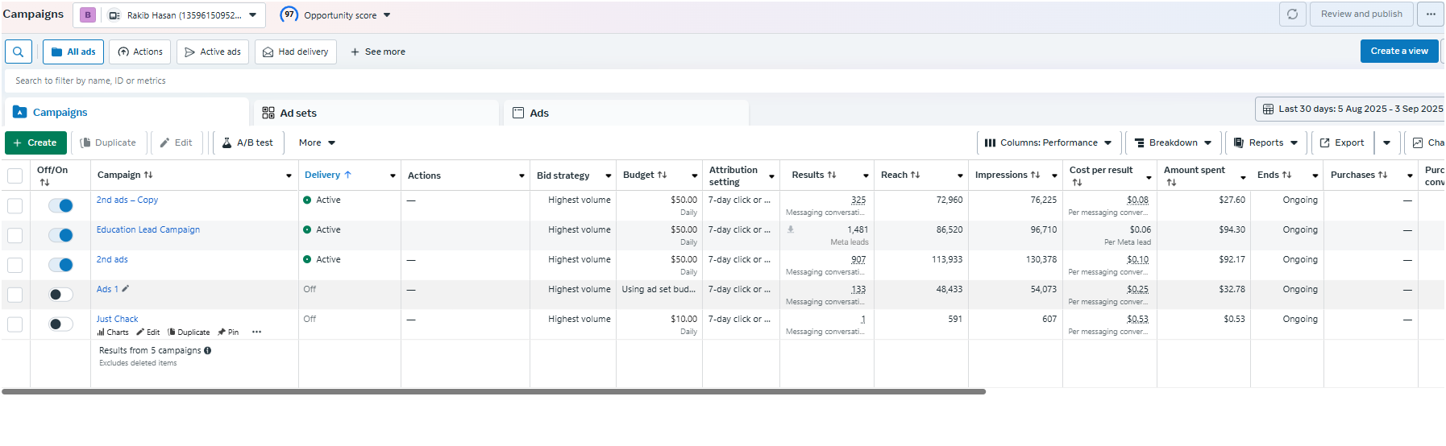Image resolution: width=1446 pixels, height=446 pixels.
Task: Click the green Create button
Action: tap(35, 142)
